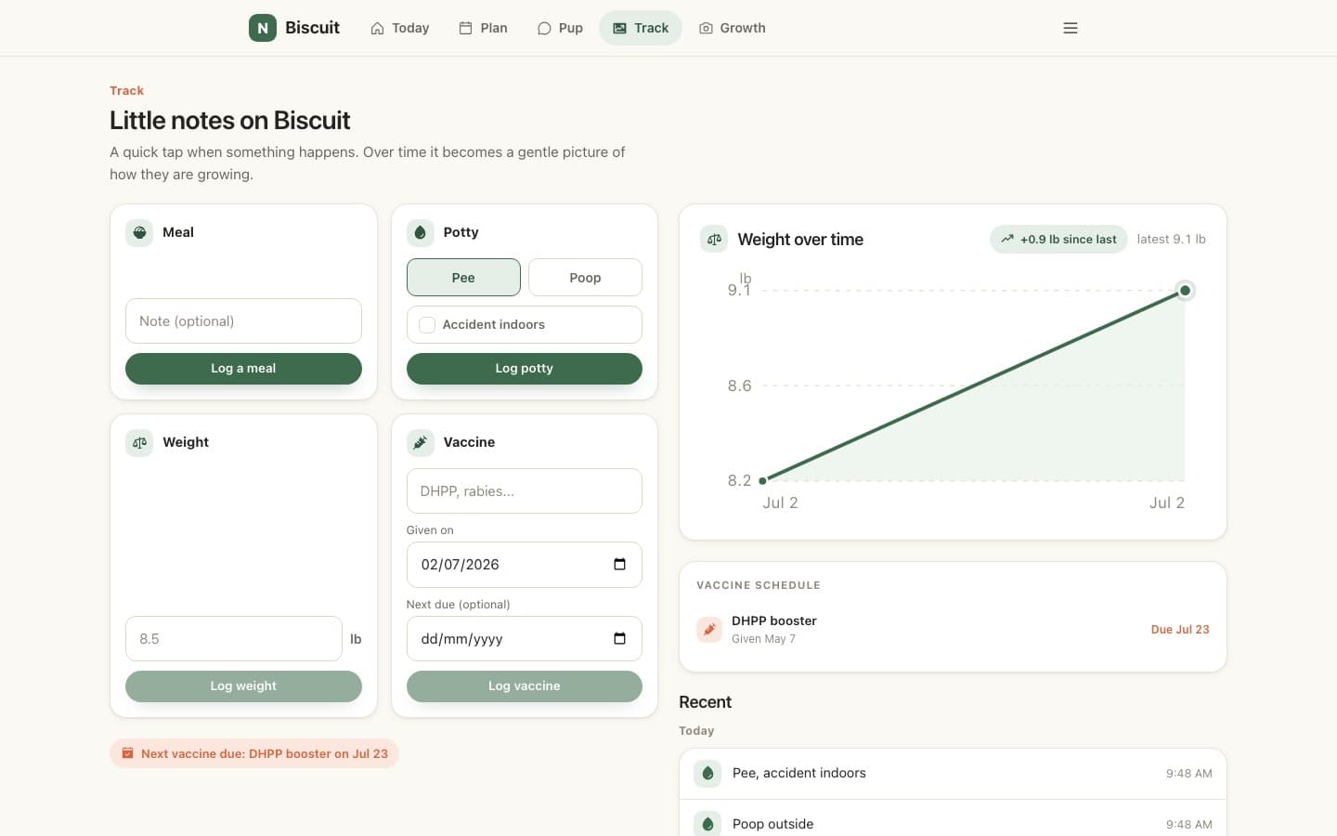The height and width of the screenshot is (836, 1337).
Task: Click the Log vaccine button
Action: click(524, 686)
